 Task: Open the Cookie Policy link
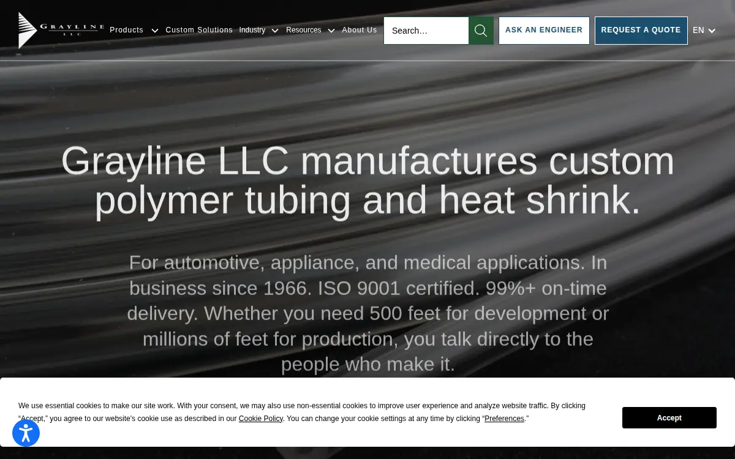(261, 419)
